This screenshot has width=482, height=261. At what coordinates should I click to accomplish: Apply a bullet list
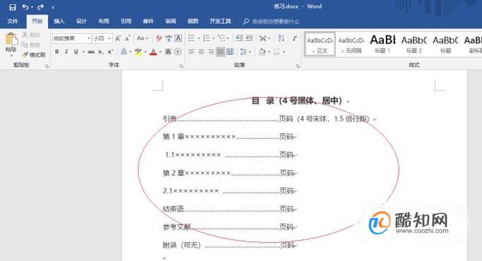point(192,38)
